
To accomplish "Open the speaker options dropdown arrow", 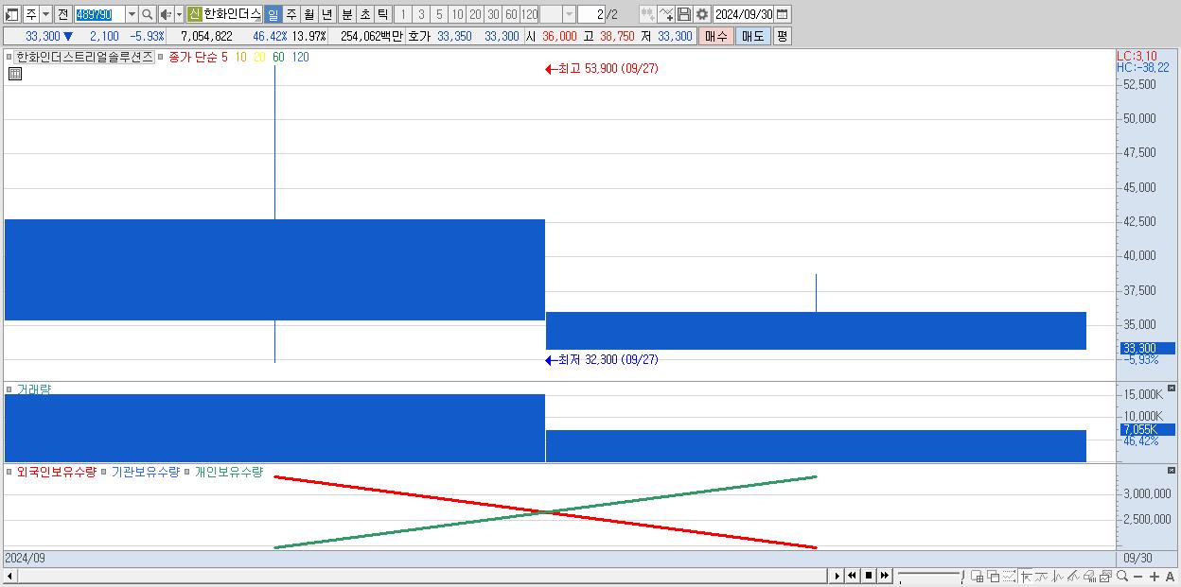I will tap(179, 14).
